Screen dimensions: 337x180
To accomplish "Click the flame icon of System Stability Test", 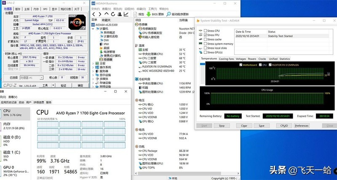I will [198, 21].
